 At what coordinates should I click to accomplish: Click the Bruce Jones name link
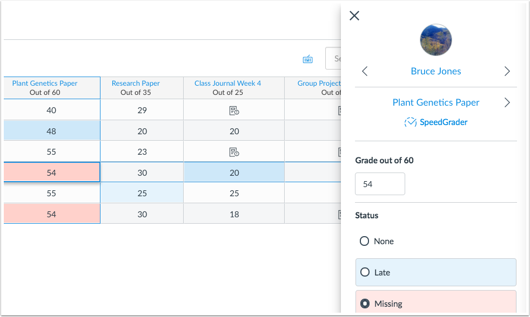coord(435,71)
